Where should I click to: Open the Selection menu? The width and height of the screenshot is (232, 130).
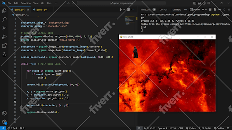click(x=26, y=3)
